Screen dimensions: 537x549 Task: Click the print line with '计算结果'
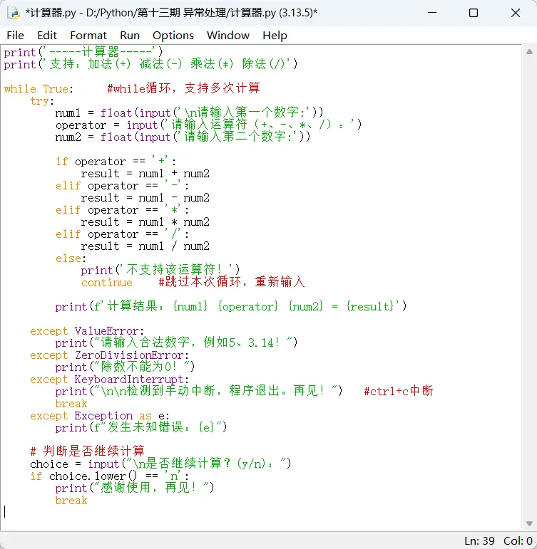(x=231, y=307)
